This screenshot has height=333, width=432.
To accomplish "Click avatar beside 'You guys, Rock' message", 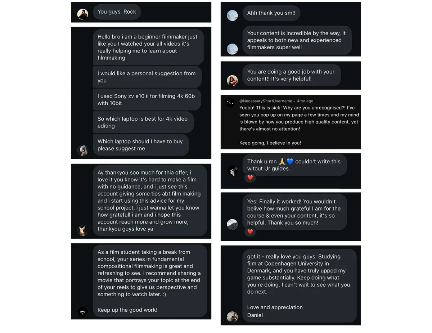I will (x=83, y=14).
